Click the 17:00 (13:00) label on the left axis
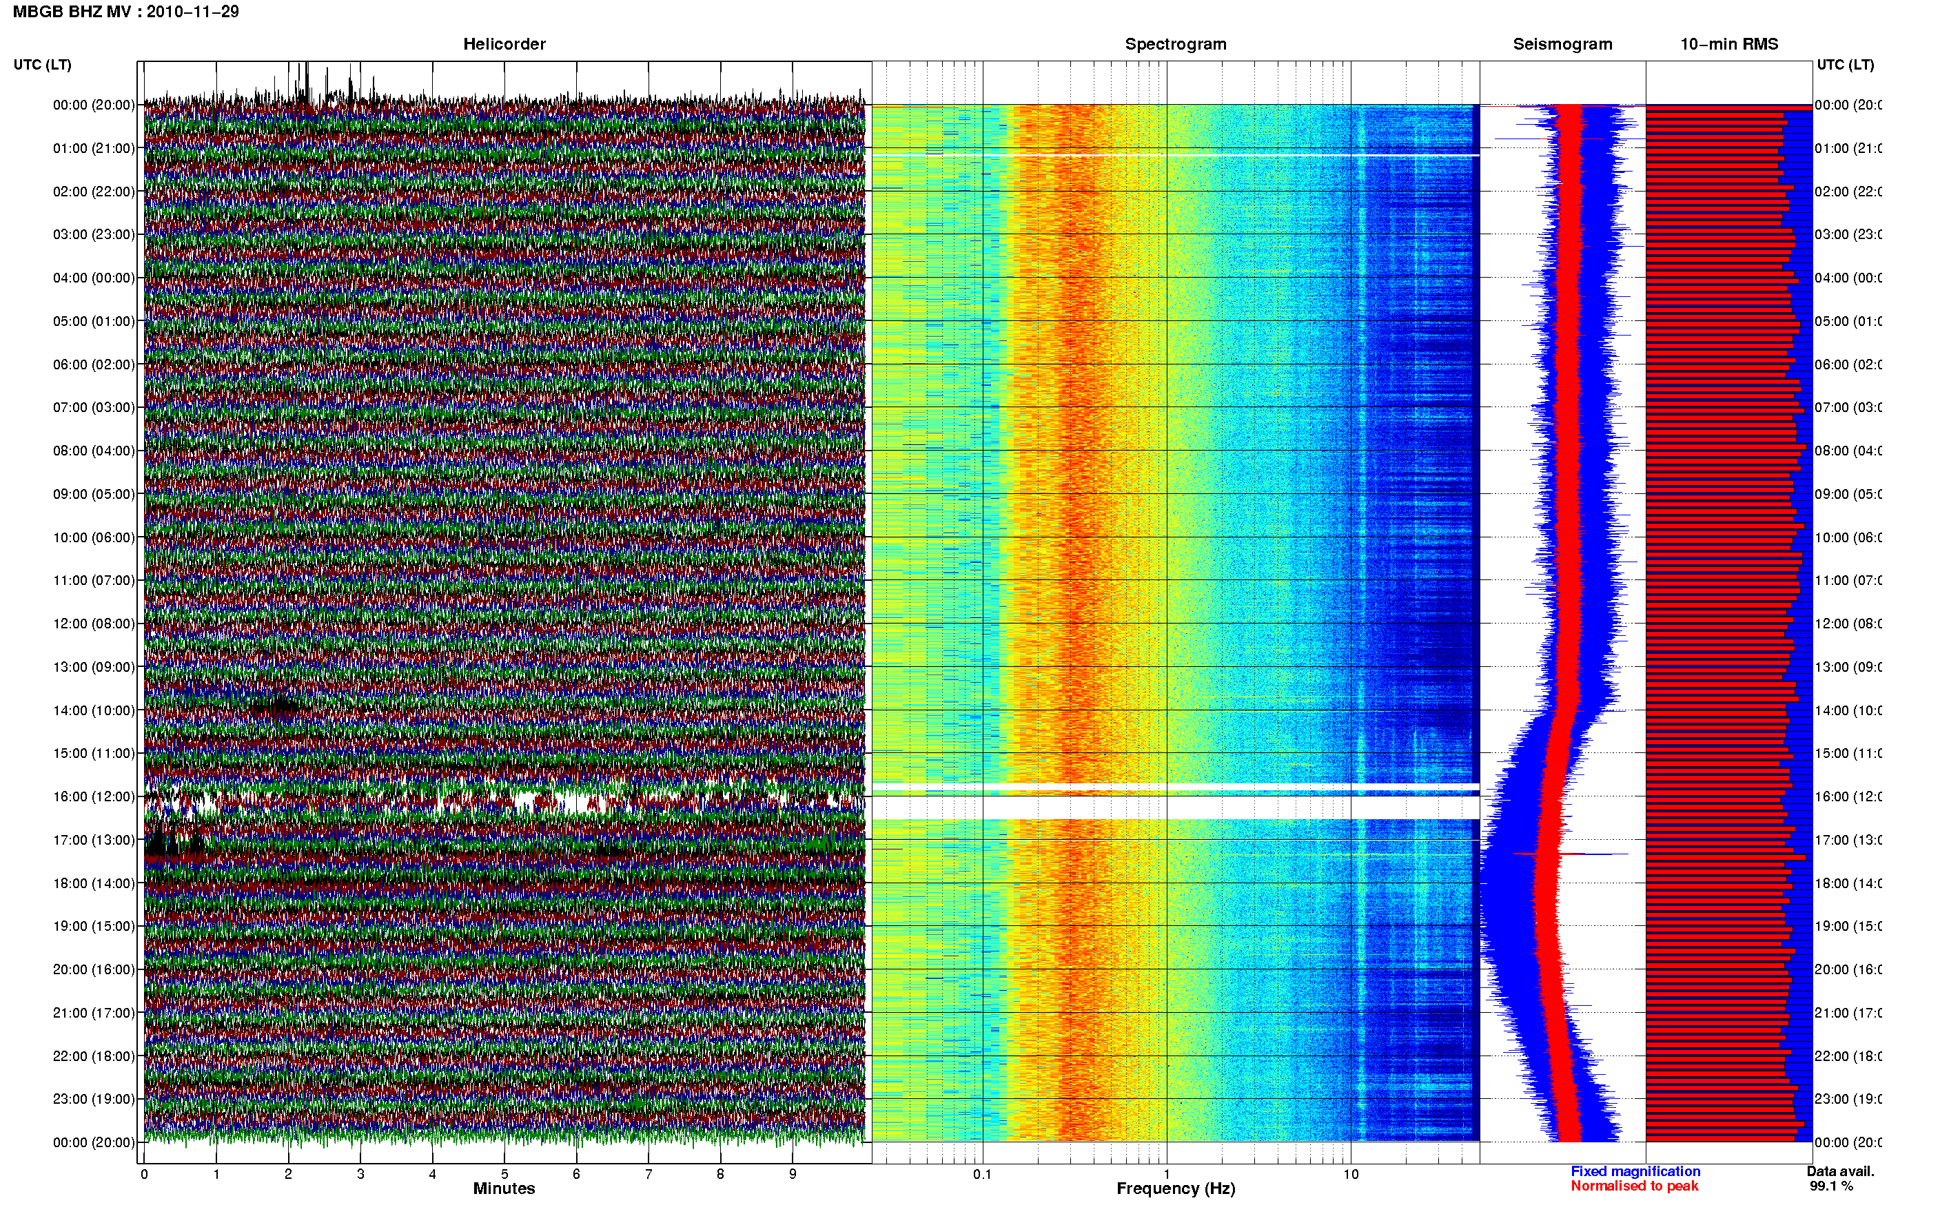Screen dimensions: 1960x1225 [x=94, y=840]
